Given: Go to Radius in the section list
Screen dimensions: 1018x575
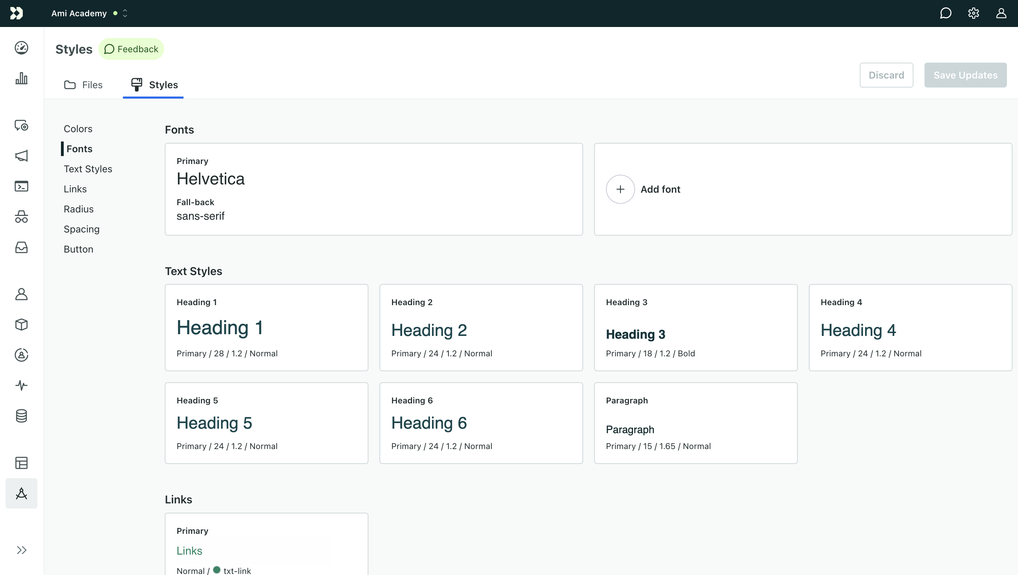Looking at the screenshot, I should [x=79, y=209].
